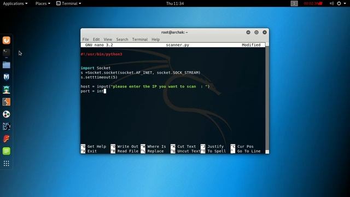Click the Where Is shortcut label

tap(156, 147)
